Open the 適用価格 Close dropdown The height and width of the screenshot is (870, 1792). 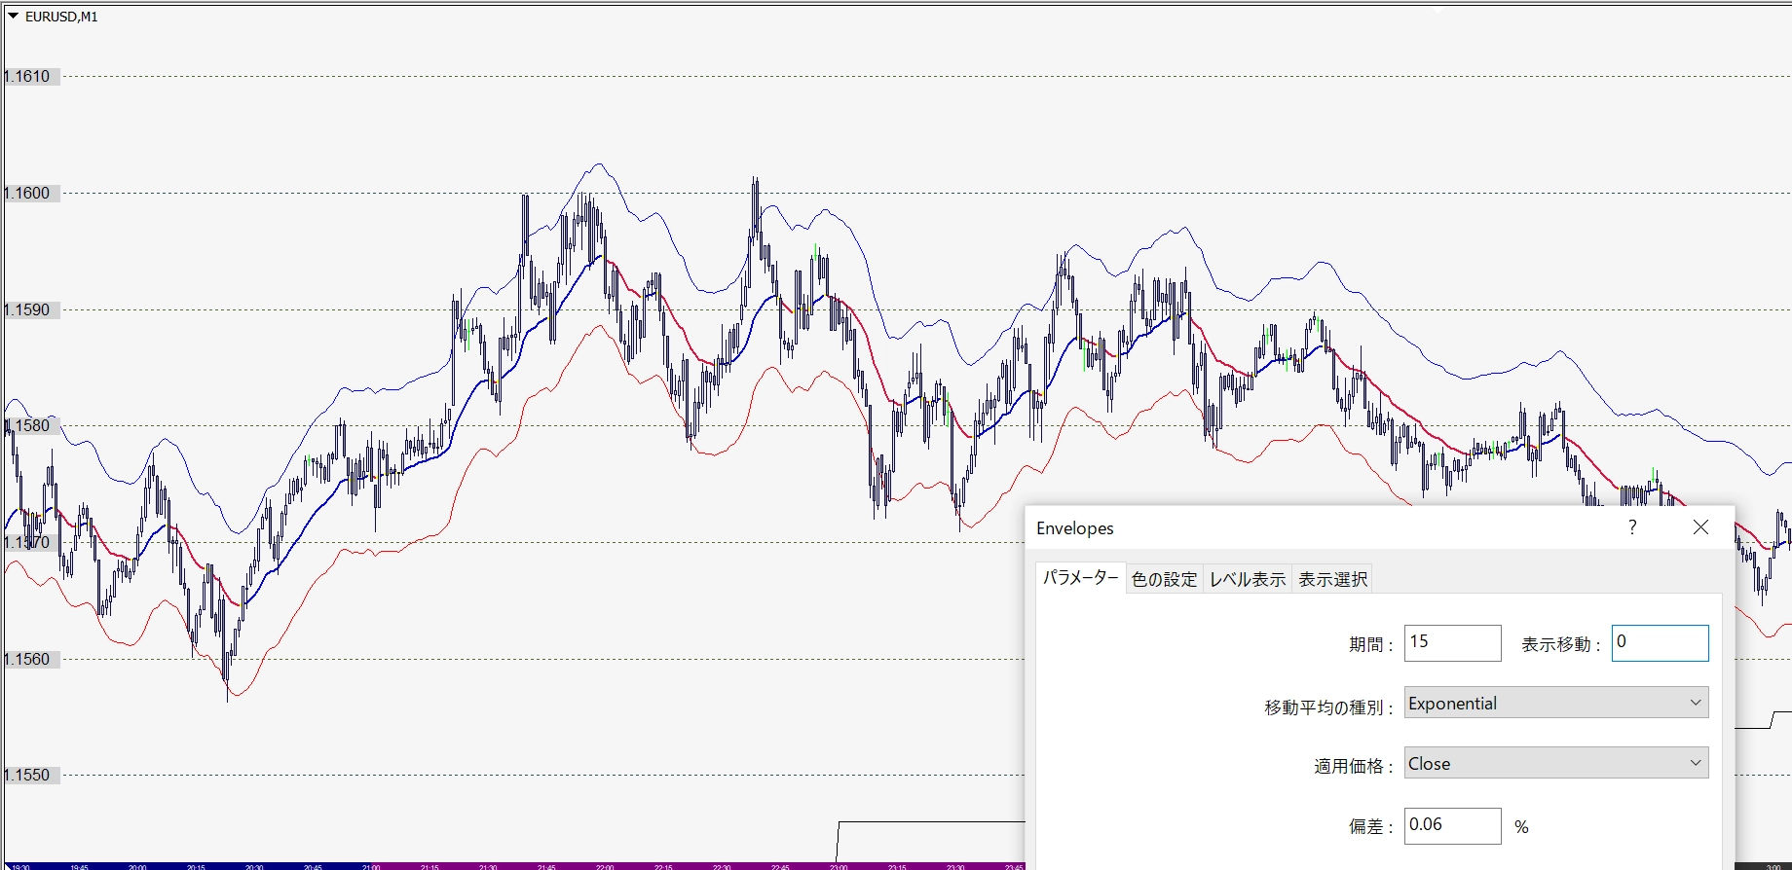pyautogui.click(x=1555, y=764)
